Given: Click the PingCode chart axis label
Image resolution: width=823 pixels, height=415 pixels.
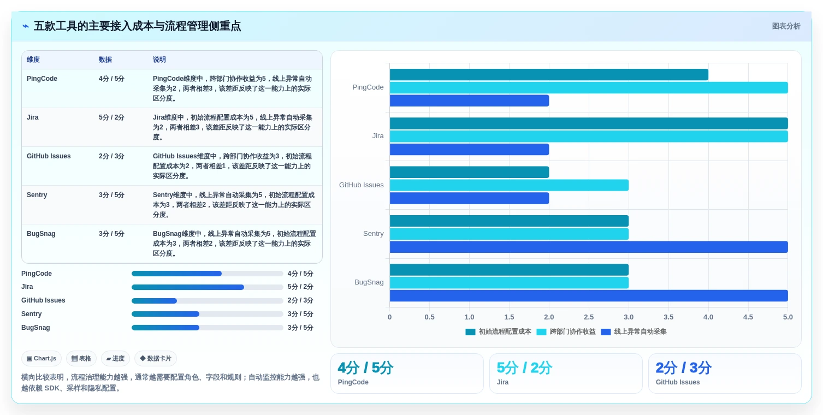Looking at the screenshot, I should [368, 87].
